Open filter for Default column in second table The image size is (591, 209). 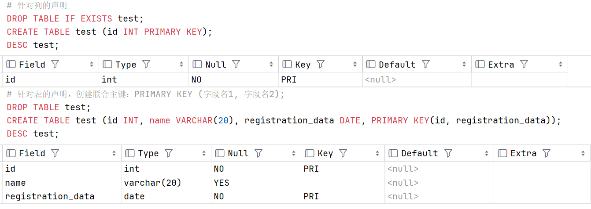448,153
